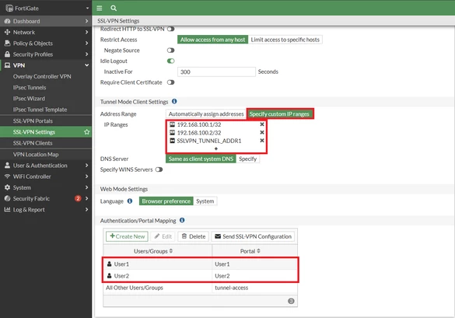Open the search magnifier icon in top bar
Screen dimensions: 455x318
click(114, 8)
